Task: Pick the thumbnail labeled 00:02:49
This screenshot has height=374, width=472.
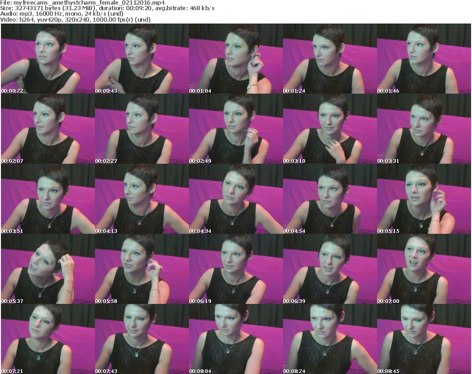Action: 236,129
